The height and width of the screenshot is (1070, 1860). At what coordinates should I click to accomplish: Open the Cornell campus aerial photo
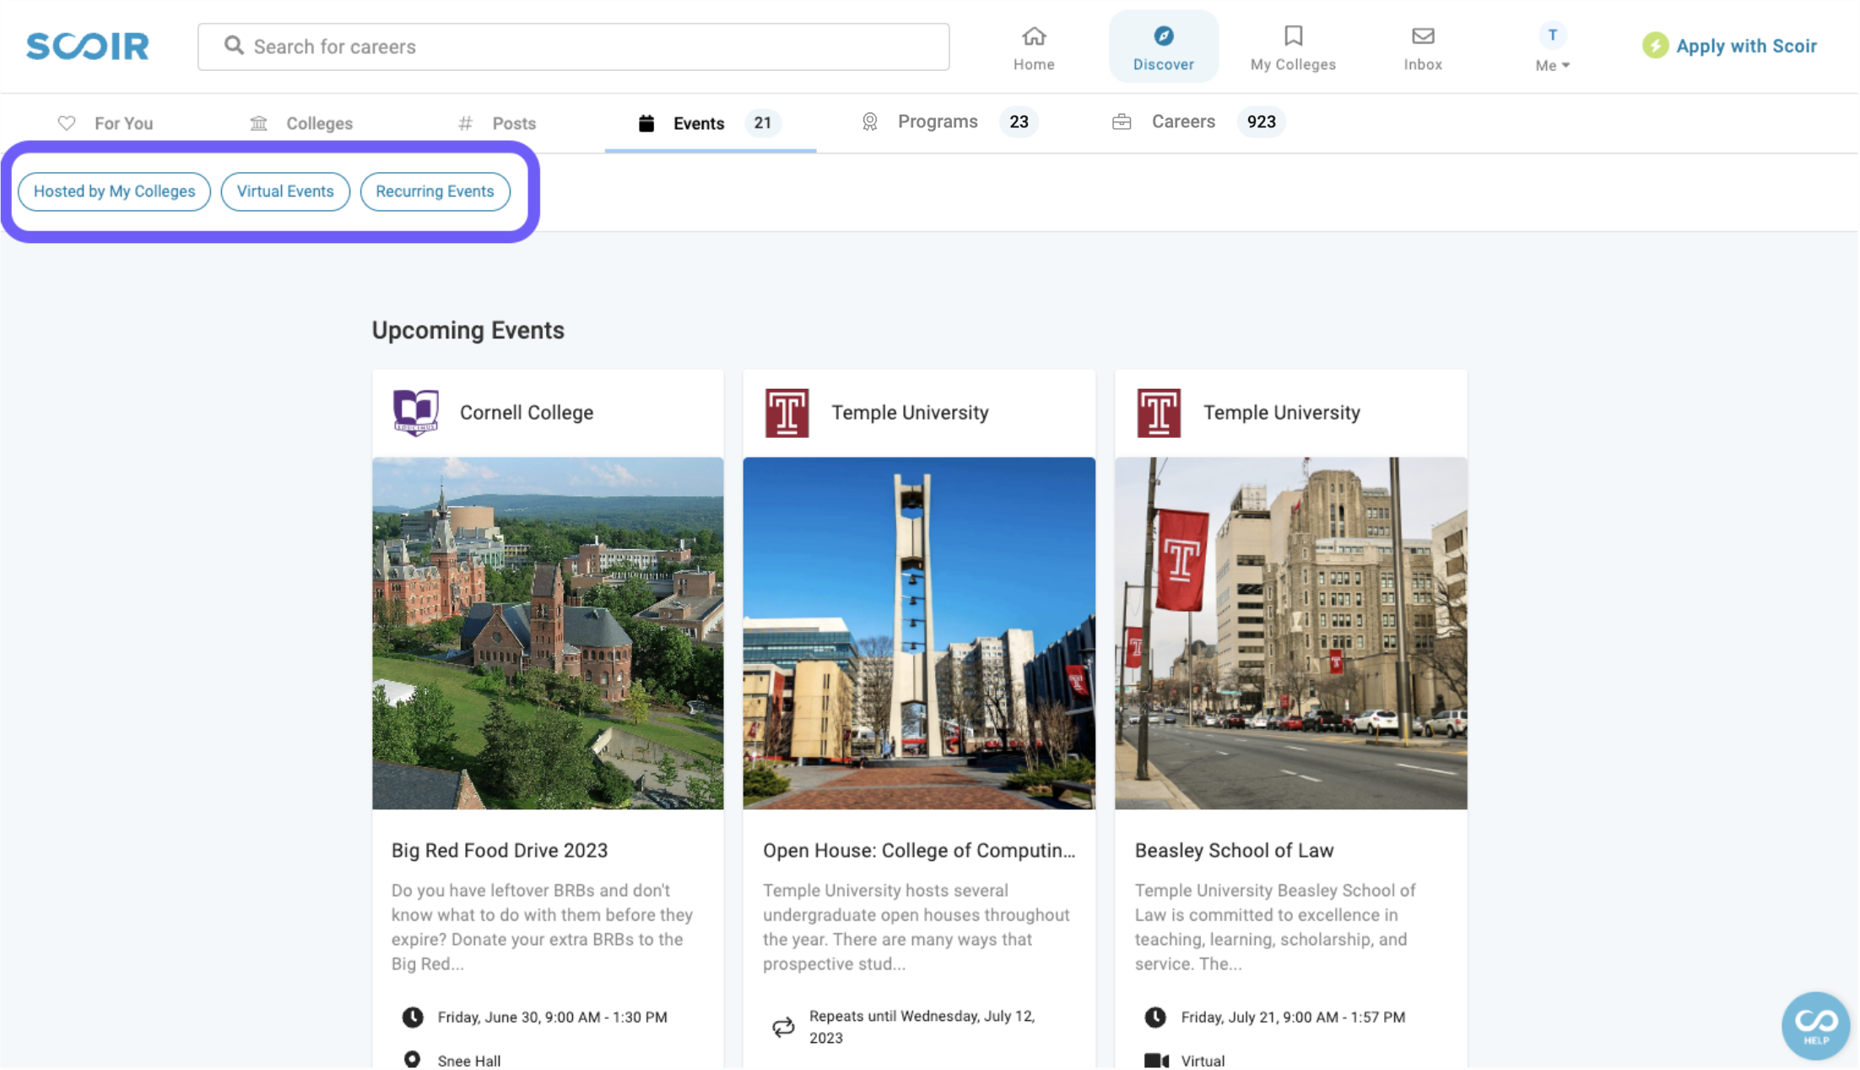(x=548, y=633)
